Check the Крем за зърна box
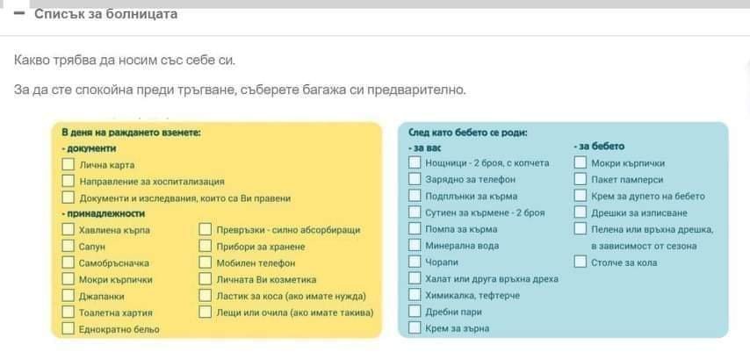 coord(415,328)
